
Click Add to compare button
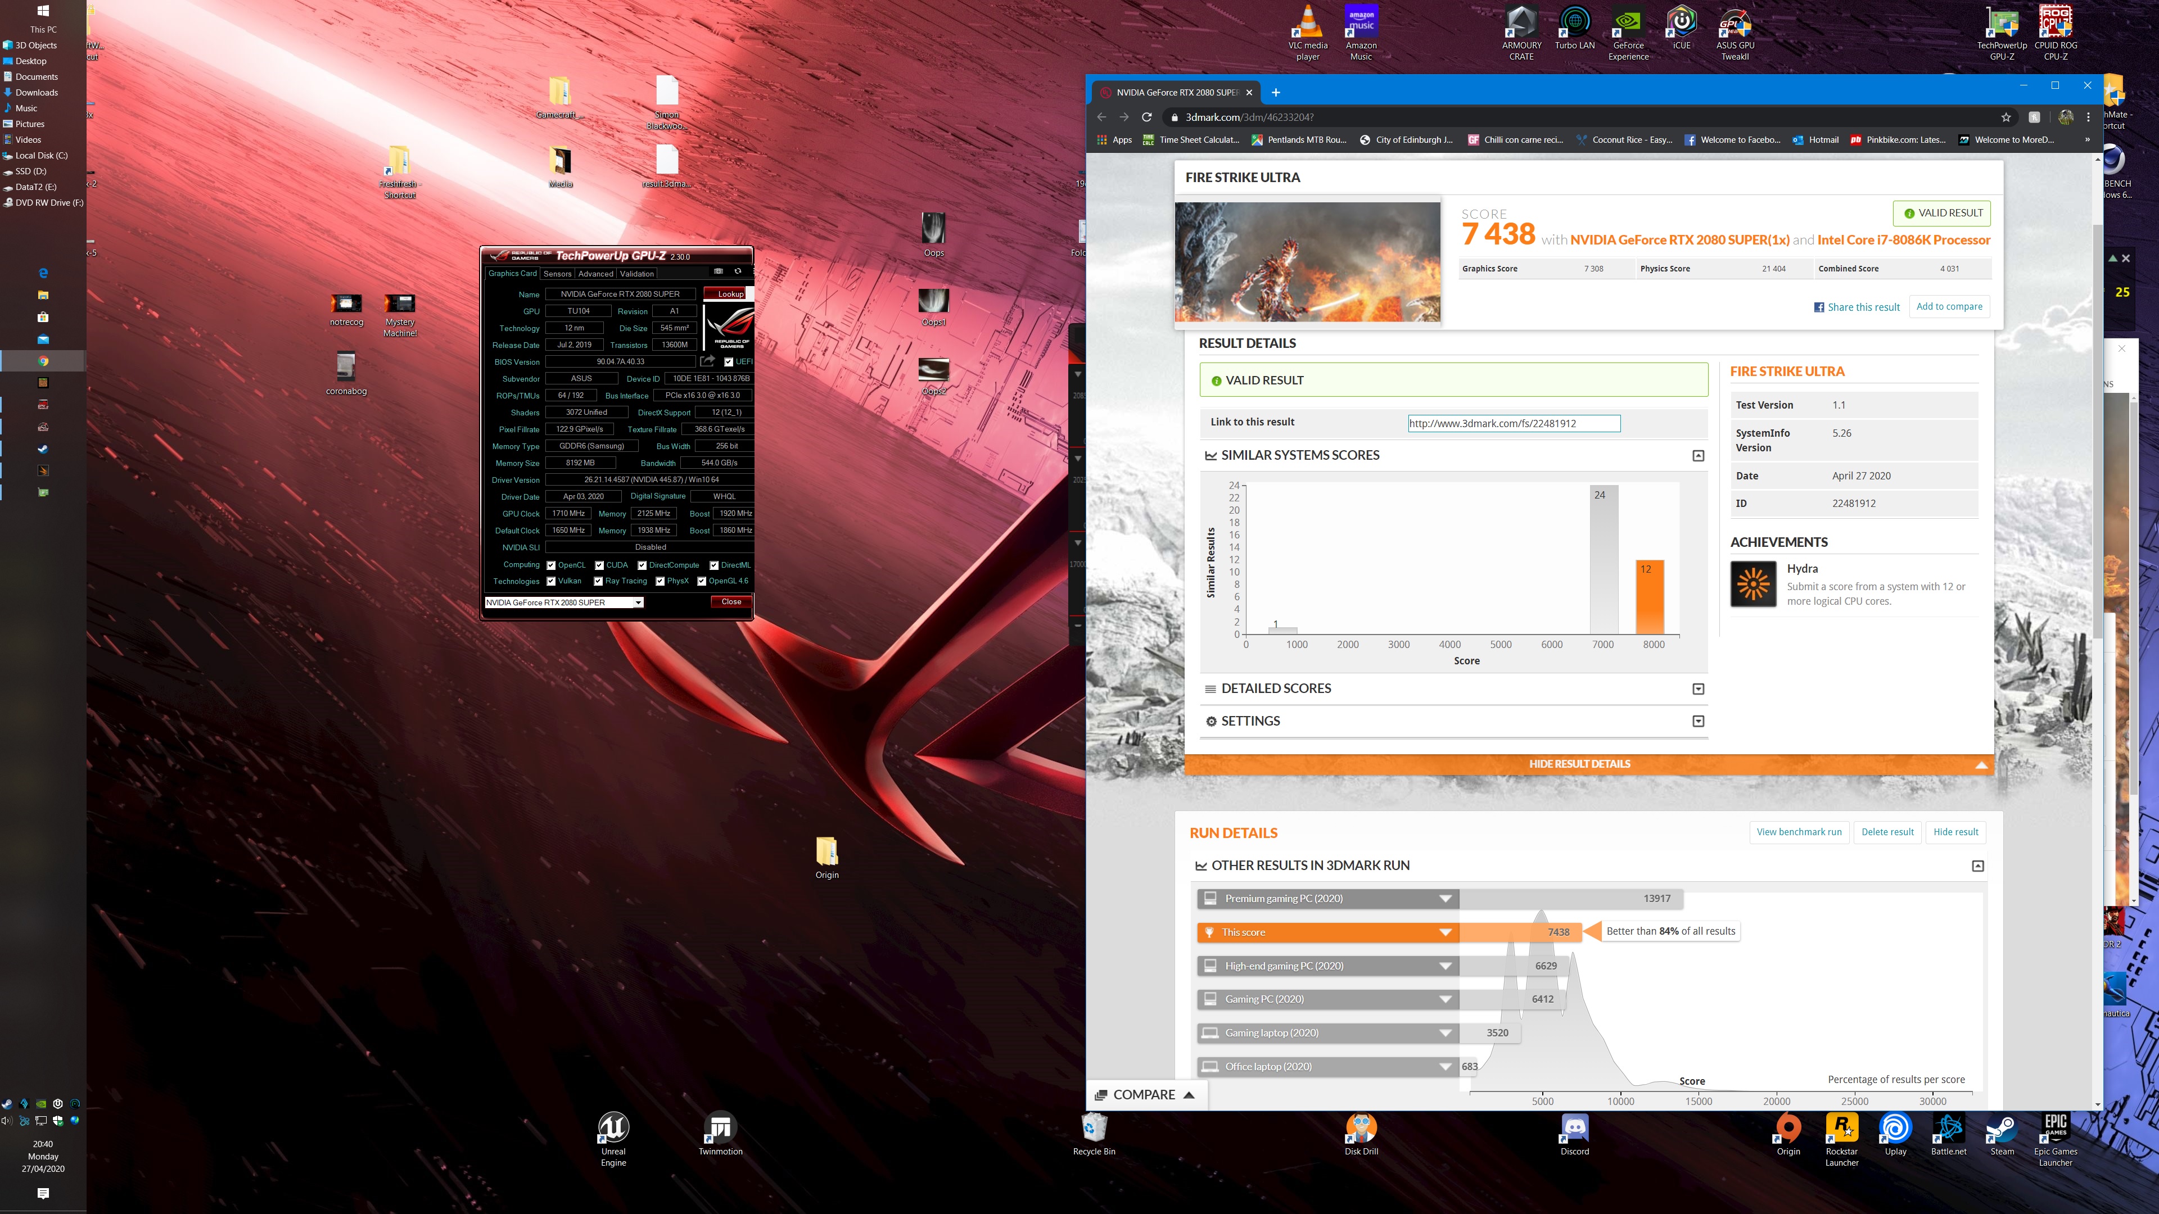click(1949, 307)
